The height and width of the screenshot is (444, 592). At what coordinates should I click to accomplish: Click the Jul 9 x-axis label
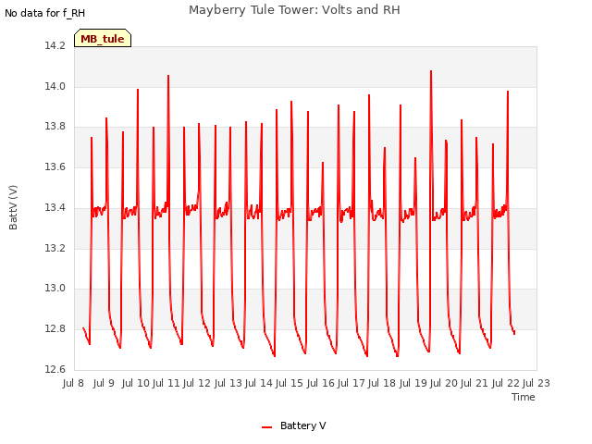104,383
